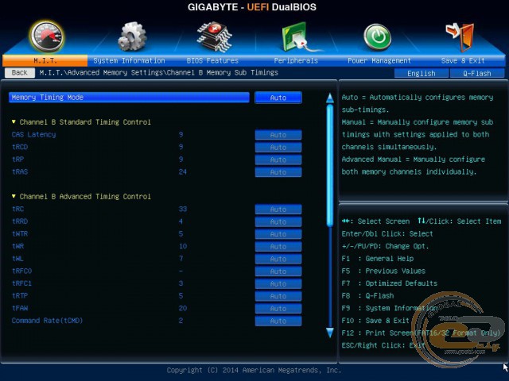
Task: Click the F5 Previous Values help line
Action: (383, 271)
